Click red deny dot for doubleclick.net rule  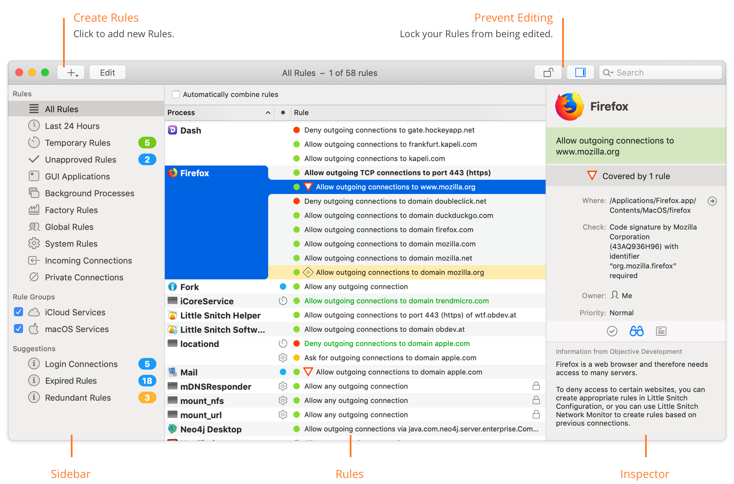point(297,201)
